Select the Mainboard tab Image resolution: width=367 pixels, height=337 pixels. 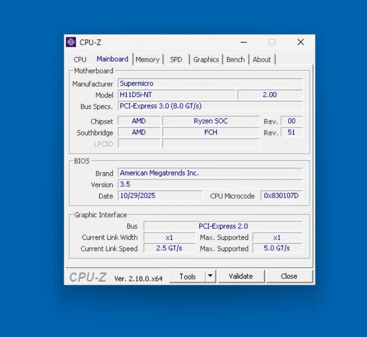(x=112, y=59)
